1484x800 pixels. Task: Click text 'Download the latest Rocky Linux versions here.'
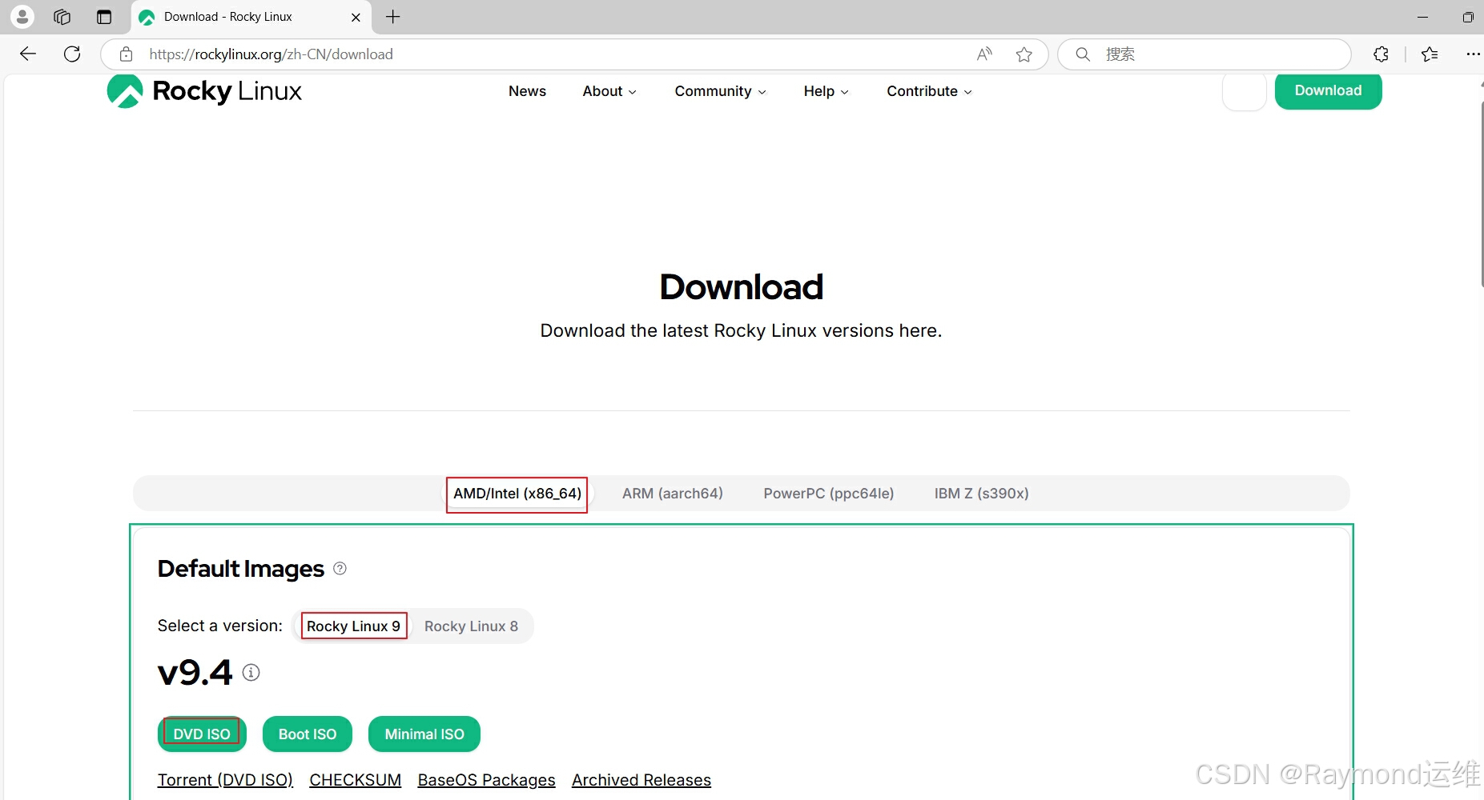(x=741, y=330)
